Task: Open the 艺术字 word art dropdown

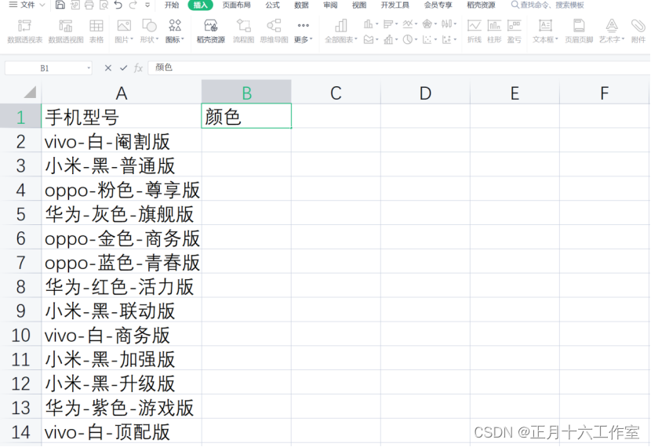Action: [612, 31]
